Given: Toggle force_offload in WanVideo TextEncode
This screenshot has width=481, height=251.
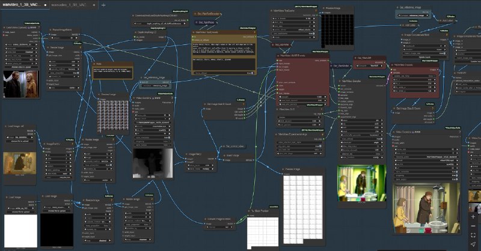Looking at the screenshot, I should [224, 73].
